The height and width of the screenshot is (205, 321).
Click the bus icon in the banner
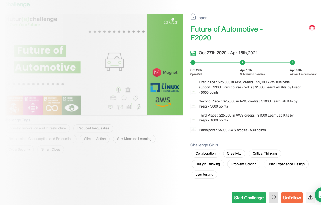[113, 98]
